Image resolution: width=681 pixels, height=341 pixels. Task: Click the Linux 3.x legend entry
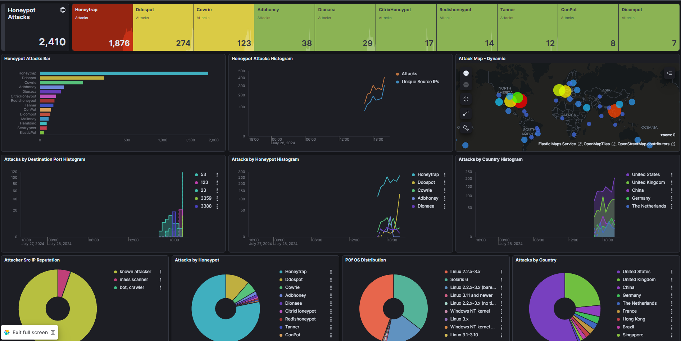(x=459, y=319)
